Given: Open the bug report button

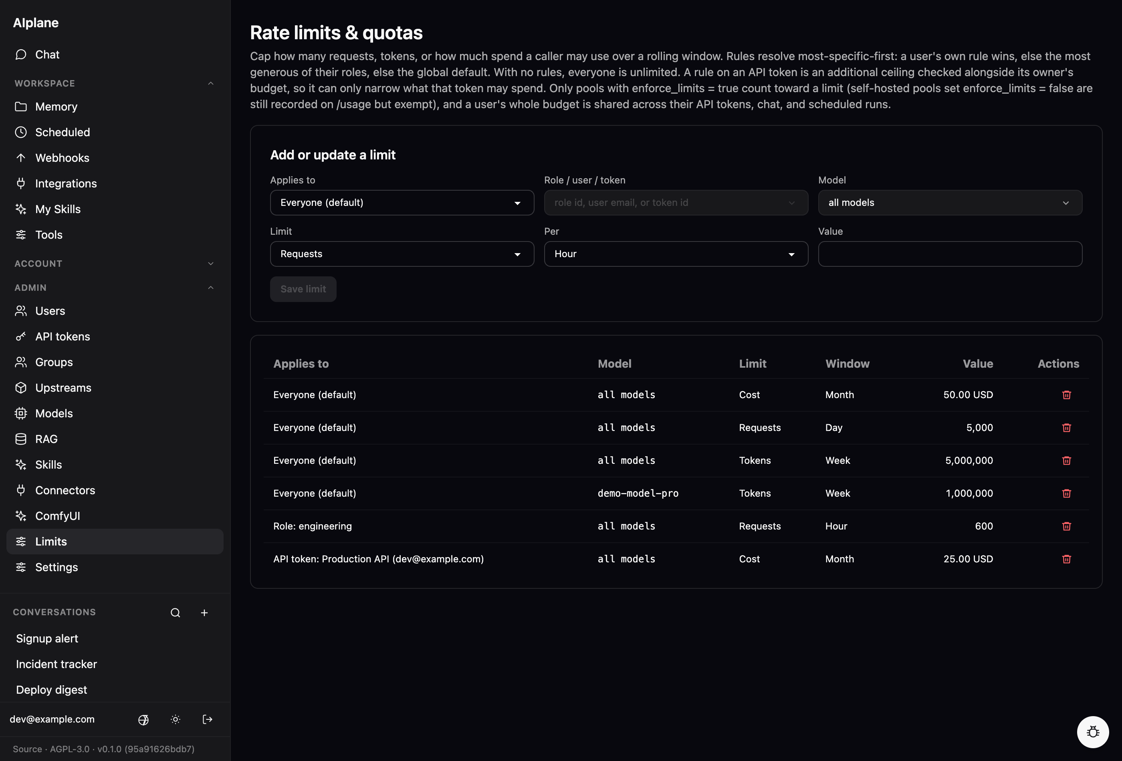Looking at the screenshot, I should 1093,732.
